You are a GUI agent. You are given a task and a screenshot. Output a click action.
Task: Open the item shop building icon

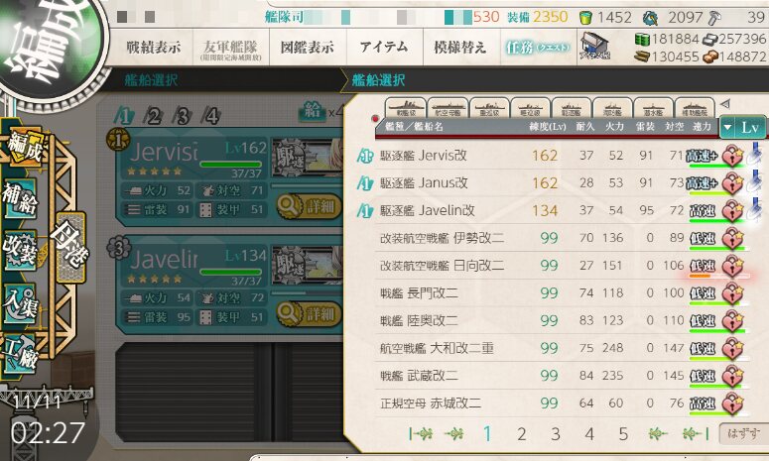tap(593, 47)
